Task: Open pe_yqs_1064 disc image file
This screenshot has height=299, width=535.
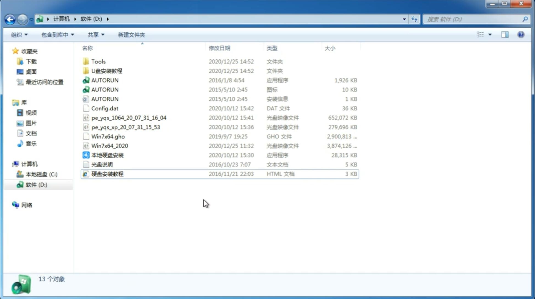Action: [x=129, y=118]
